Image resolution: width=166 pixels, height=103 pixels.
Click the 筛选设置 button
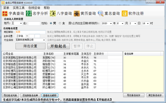(30, 46)
